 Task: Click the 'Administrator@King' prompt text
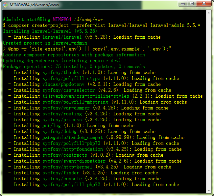27,19
